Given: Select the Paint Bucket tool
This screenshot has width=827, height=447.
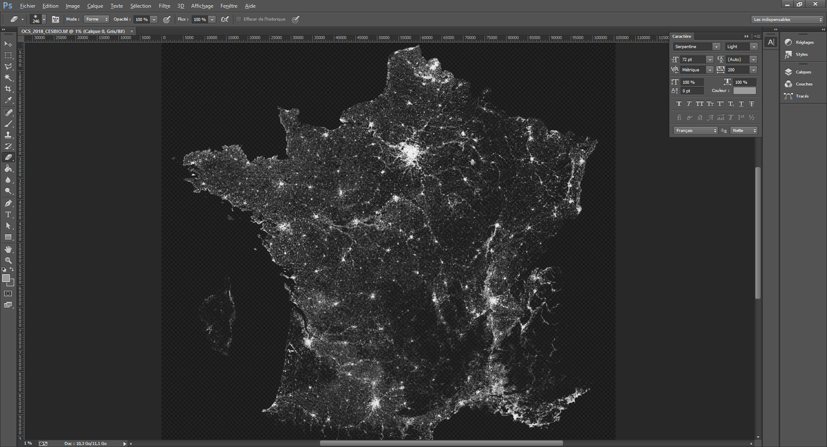Looking at the screenshot, I should coord(8,168).
